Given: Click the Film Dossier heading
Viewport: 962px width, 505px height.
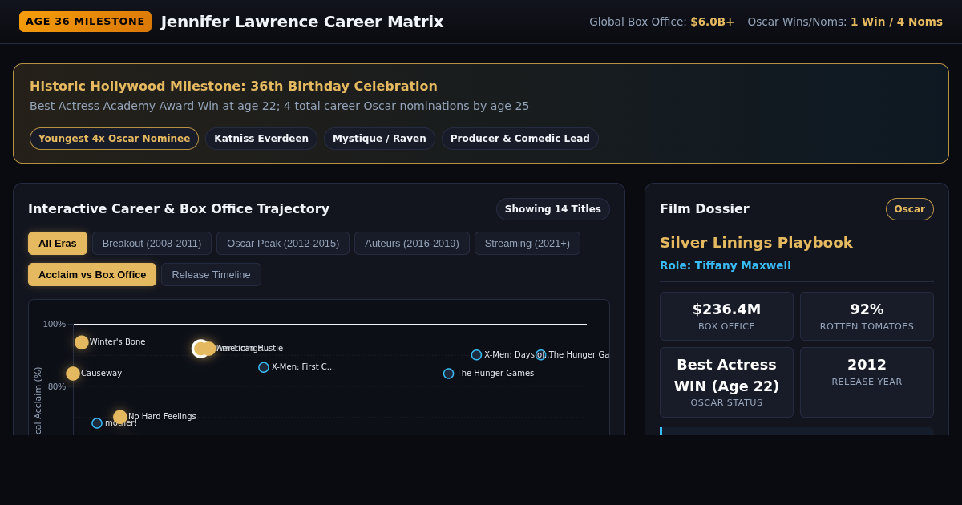Looking at the screenshot, I should point(705,209).
